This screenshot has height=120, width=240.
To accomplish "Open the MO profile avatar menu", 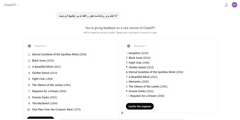I will (234, 5).
